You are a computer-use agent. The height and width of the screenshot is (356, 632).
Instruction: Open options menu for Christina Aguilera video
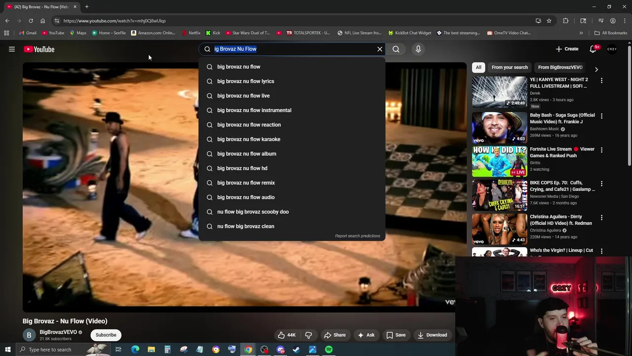tap(601, 217)
